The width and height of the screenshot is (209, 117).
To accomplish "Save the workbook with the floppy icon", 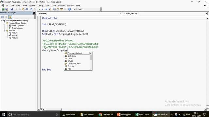I will click(12, 9).
